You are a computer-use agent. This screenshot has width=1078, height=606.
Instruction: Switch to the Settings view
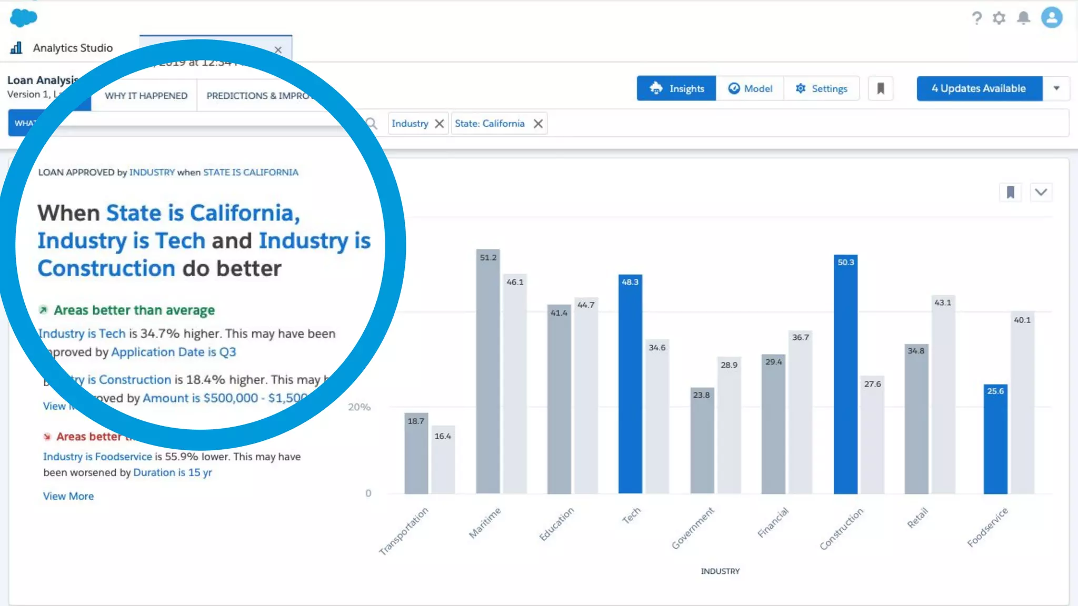822,88
